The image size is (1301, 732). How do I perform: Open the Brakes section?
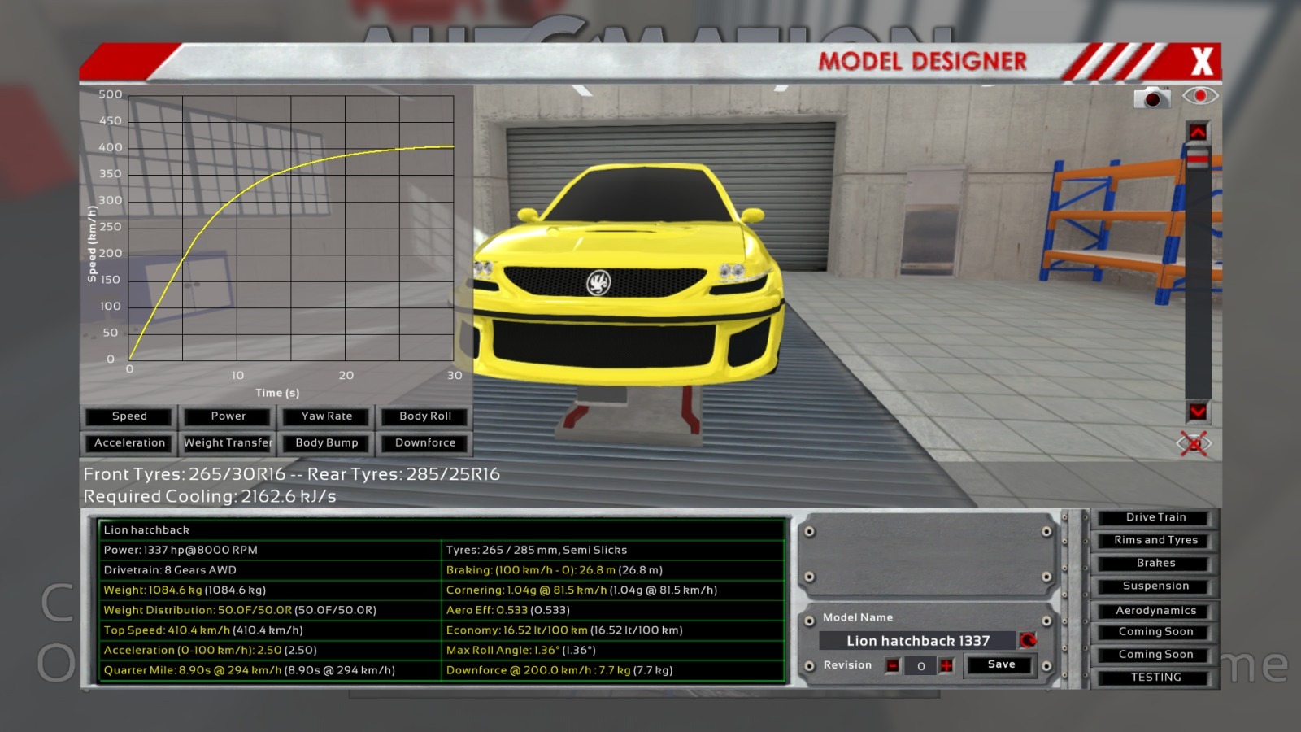1155,563
